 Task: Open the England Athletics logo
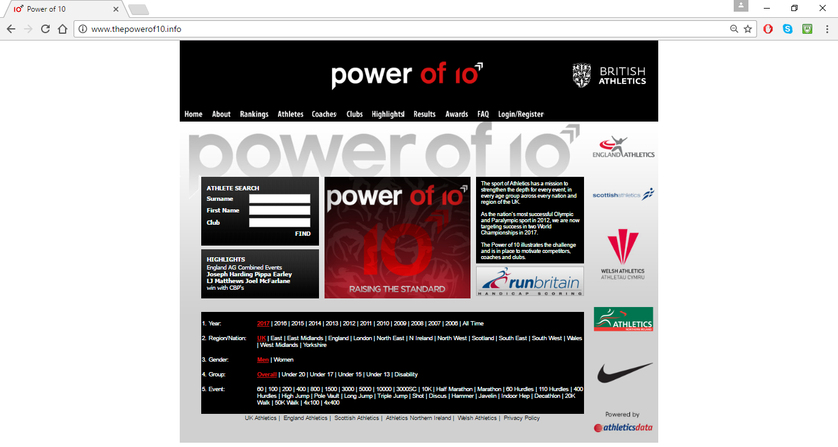pyautogui.click(x=623, y=148)
